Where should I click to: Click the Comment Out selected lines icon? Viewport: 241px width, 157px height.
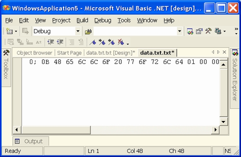coord(71,42)
